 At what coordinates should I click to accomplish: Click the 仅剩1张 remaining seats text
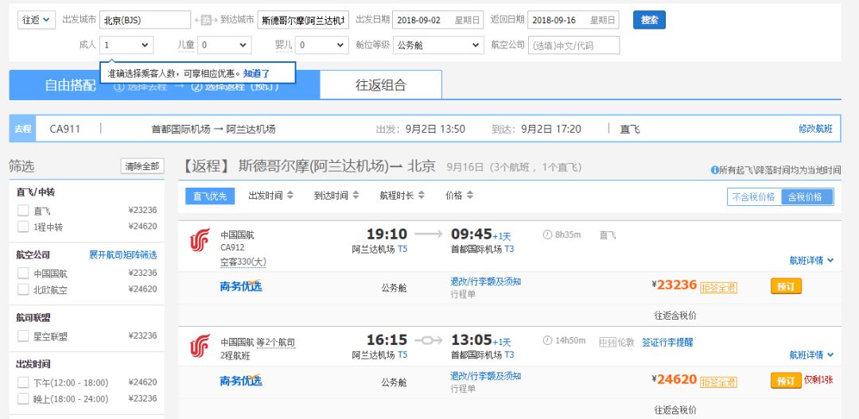818,379
